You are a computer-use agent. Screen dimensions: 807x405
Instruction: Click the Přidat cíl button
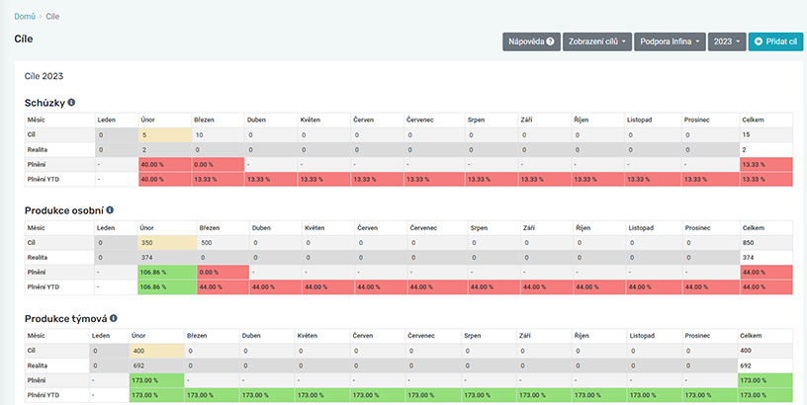(x=775, y=42)
